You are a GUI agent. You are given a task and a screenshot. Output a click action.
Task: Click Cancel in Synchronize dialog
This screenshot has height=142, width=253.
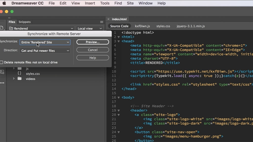click(93, 50)
